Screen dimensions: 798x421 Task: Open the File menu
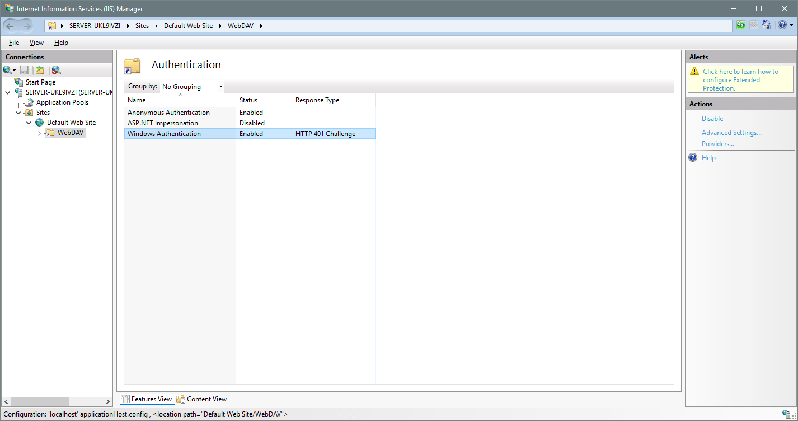pos(14,43)
